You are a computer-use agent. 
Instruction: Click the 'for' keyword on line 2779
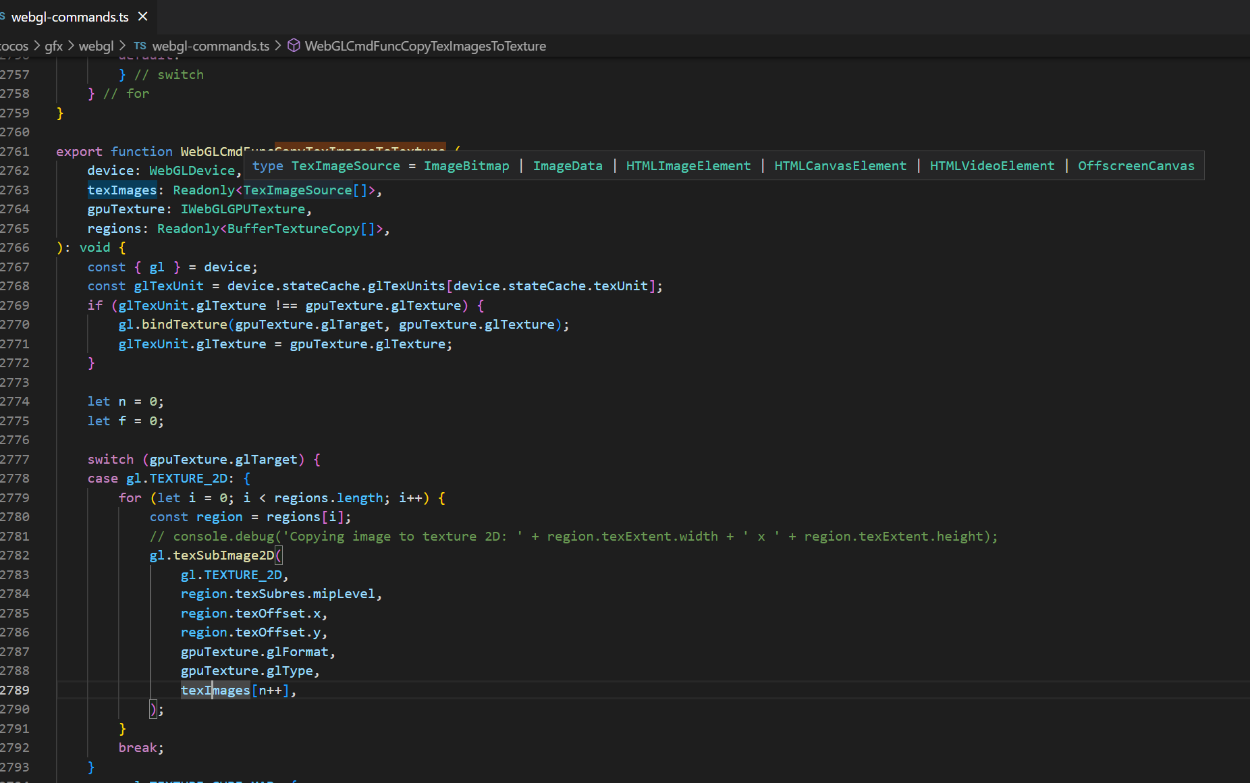point(130,498)
